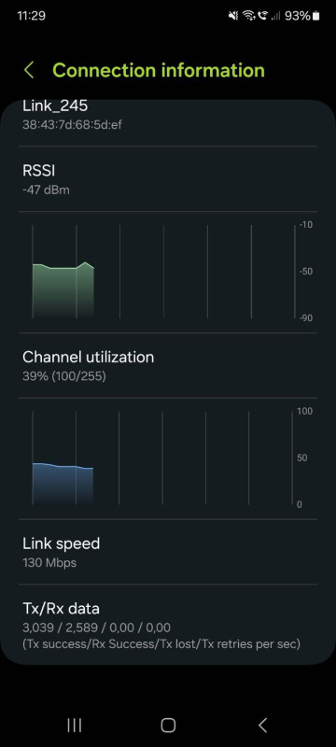Tap the system Back navigation button
The image size is (336, 747).
262,726
